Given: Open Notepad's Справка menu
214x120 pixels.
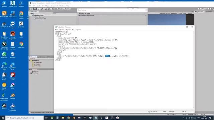Looking at the screenshot, I should click(78, 30).
